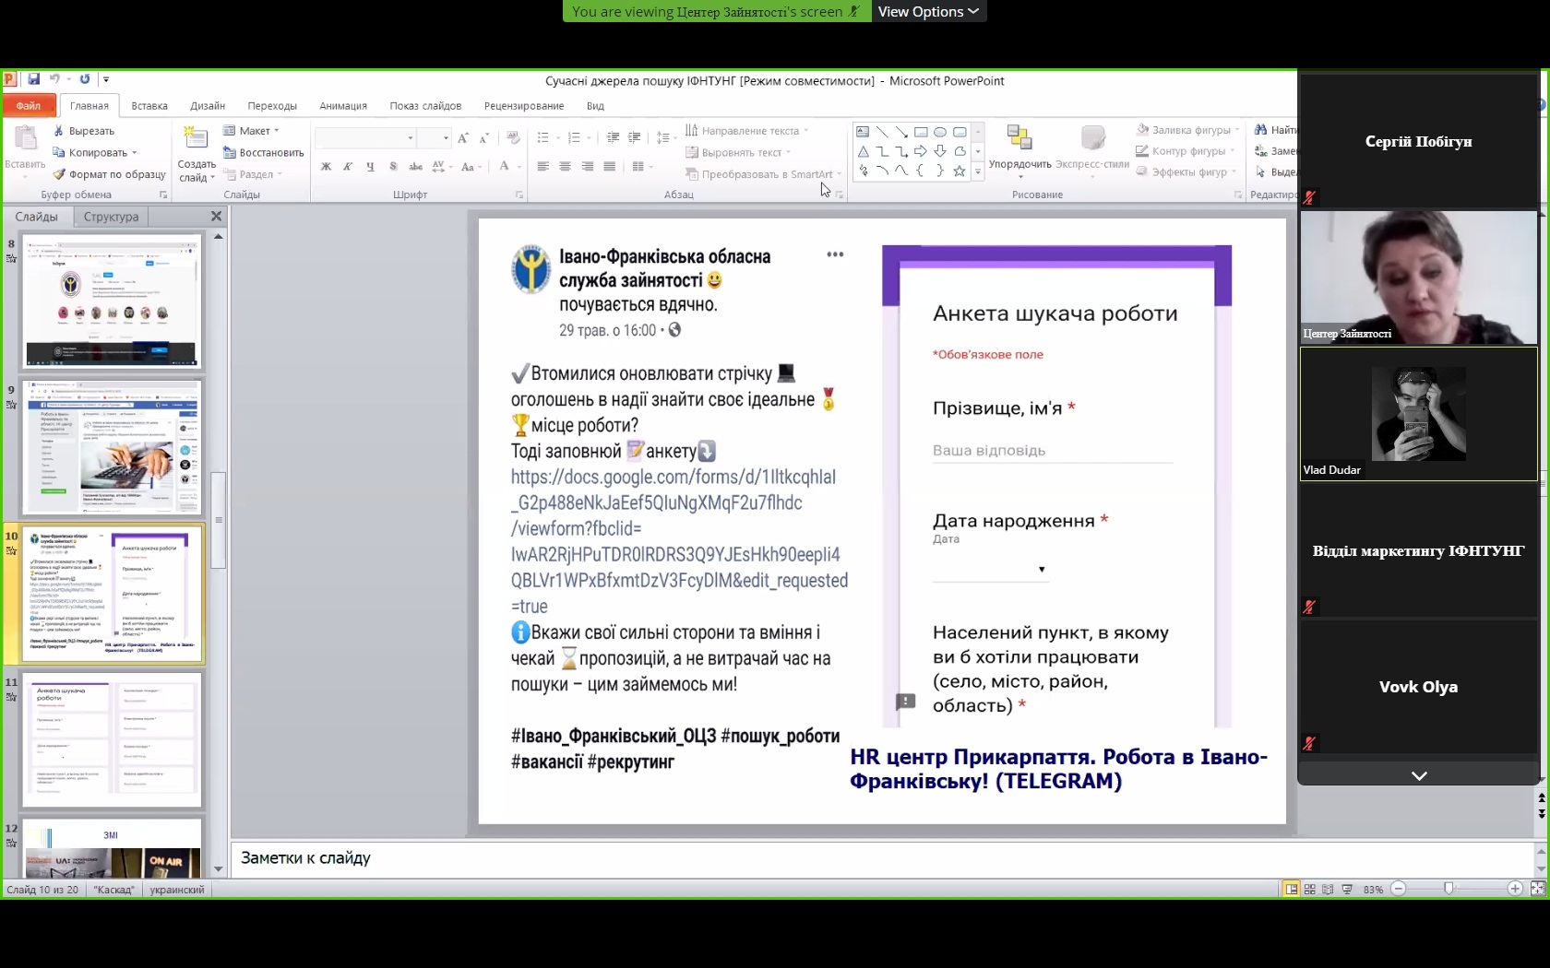The image size is (1550, 968).
Task: Click the Формат по образцу button
Action: 110,174
